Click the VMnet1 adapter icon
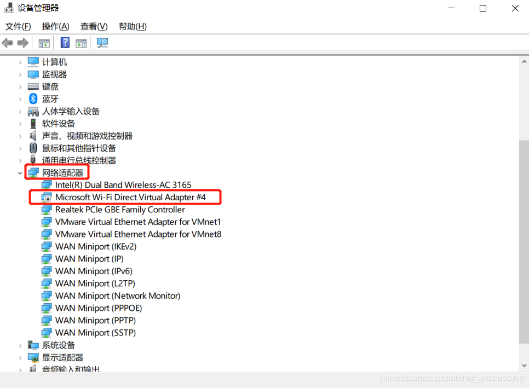Viewport: 529px width, 388px height. click(46, 222)
